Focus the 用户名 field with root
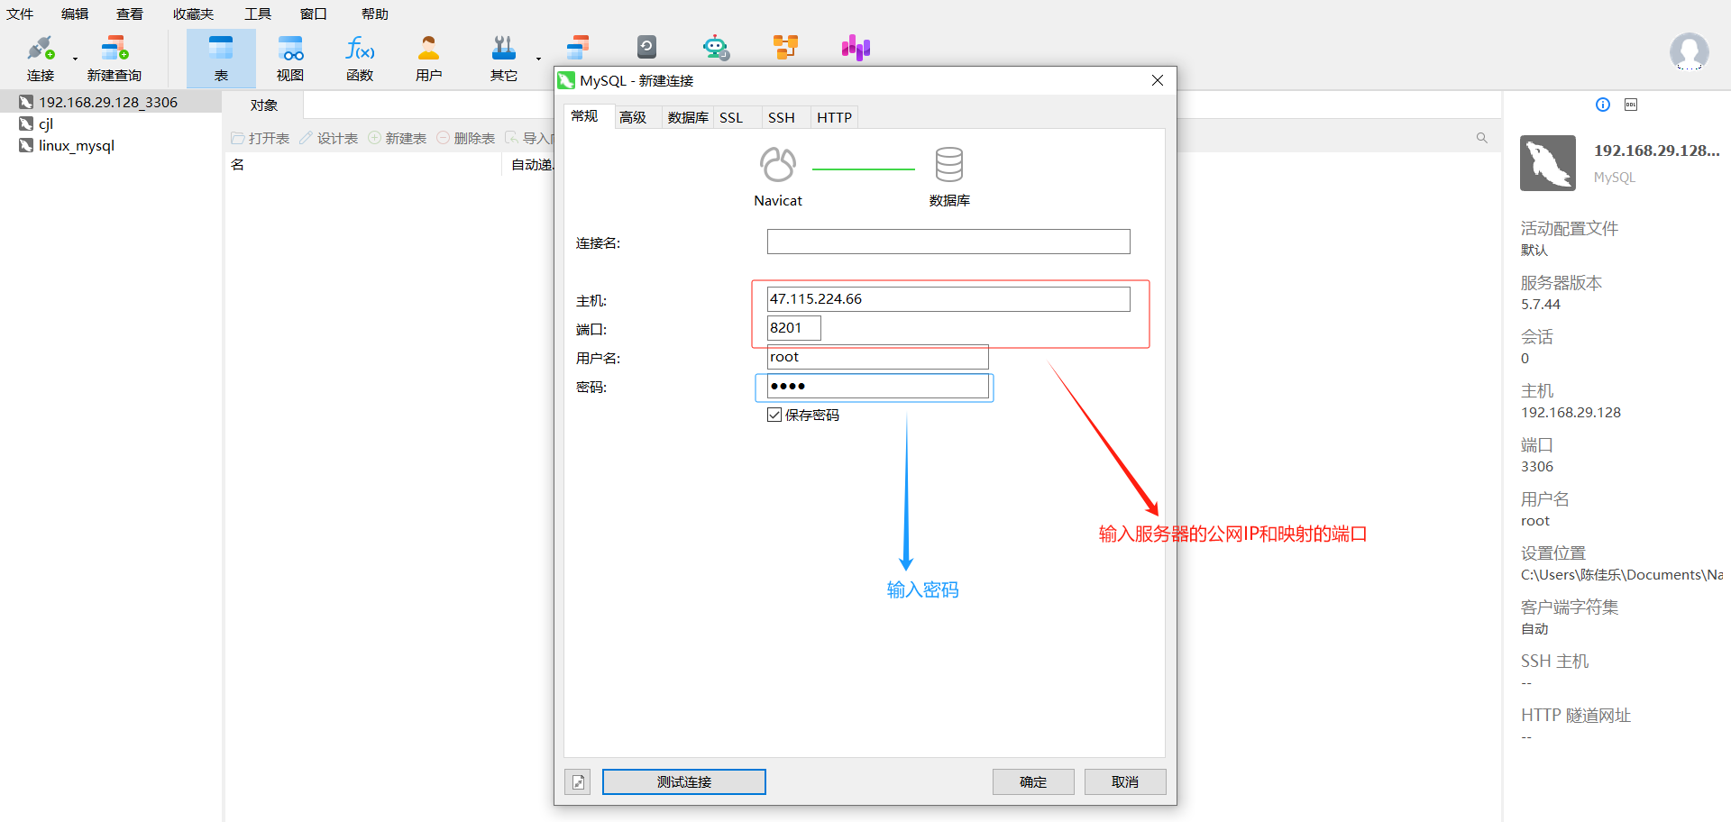Viewport: 1731px width, 822px height. [x=878, y=357]
